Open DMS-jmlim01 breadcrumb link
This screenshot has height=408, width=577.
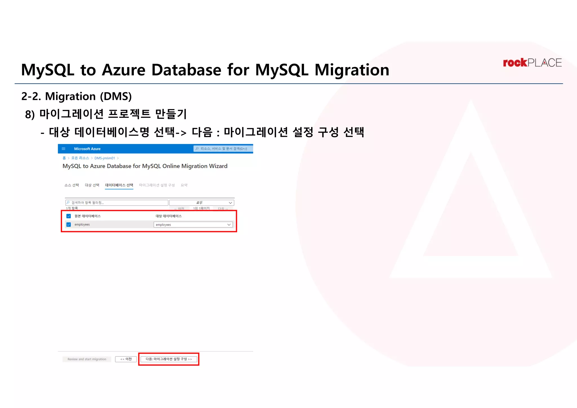(105, 158)
